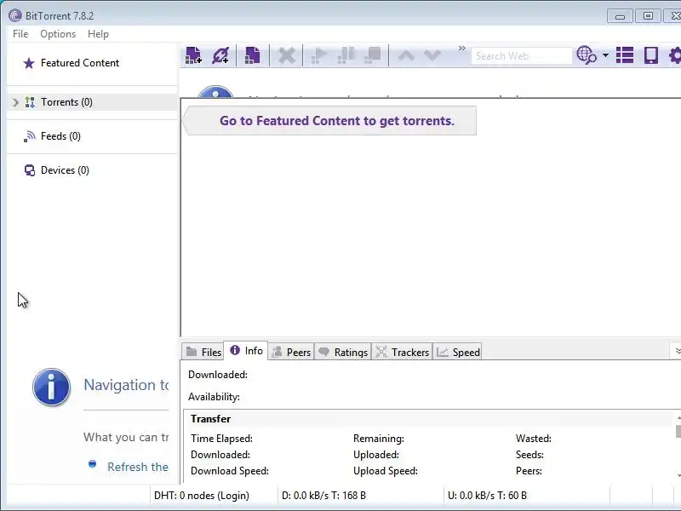Click the Upload Speed label
The width and height of the screenshot is (681, 511).
click(x=386, y=471)
